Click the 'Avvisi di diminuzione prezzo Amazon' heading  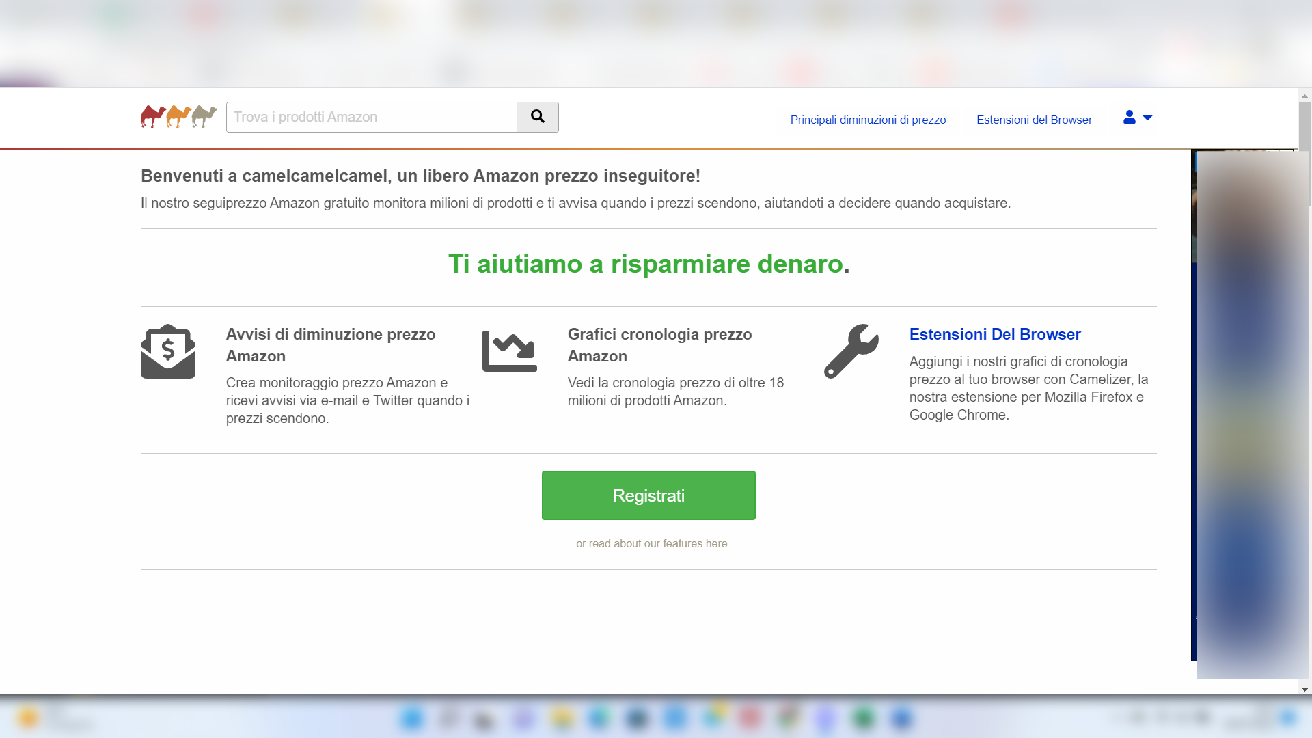pos(331,345)
